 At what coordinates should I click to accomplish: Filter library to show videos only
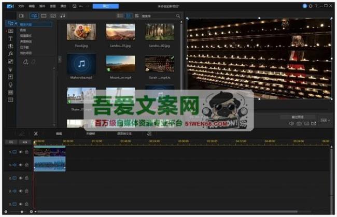(x=44, y=16)
